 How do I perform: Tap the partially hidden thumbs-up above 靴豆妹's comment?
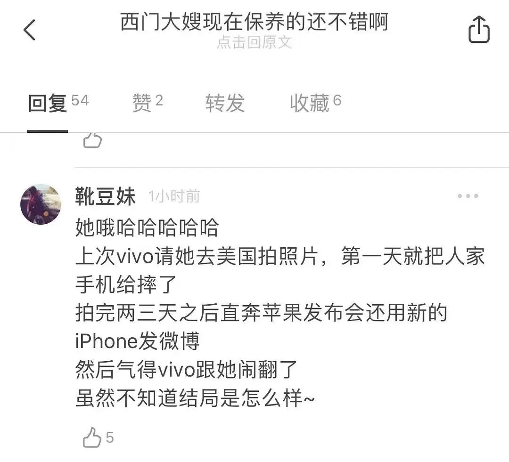[x=92, y=141]
